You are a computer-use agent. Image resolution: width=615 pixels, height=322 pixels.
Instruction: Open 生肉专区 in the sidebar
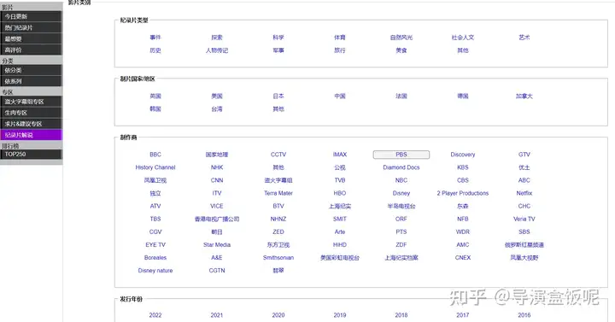pos(31,113)
